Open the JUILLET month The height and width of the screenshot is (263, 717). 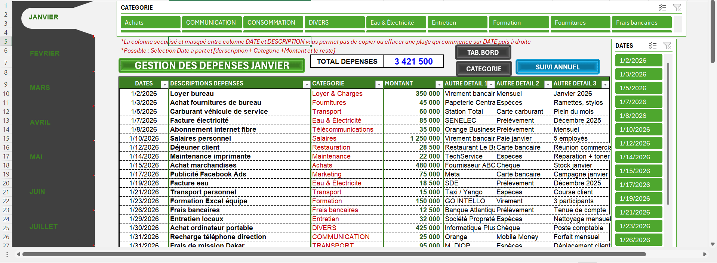point(44,227)
